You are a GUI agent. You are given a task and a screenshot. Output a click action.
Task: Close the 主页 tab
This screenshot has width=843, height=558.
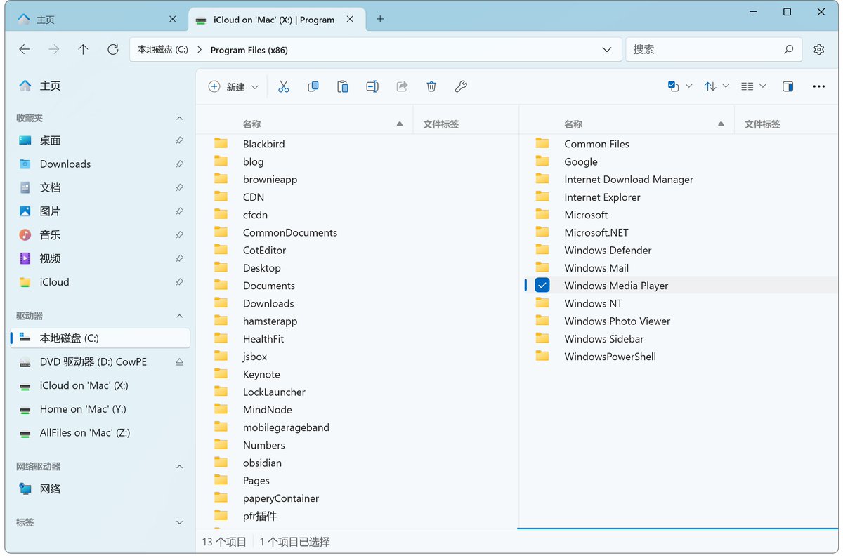pyautogui.click(x=174, y=20)
